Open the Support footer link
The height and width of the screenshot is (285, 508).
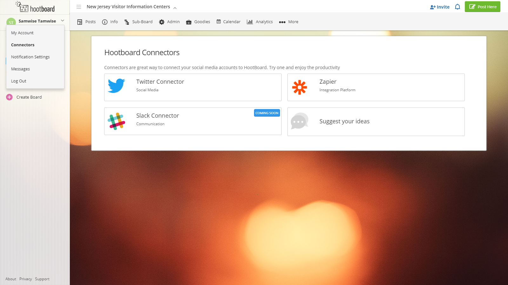point(42,279)
